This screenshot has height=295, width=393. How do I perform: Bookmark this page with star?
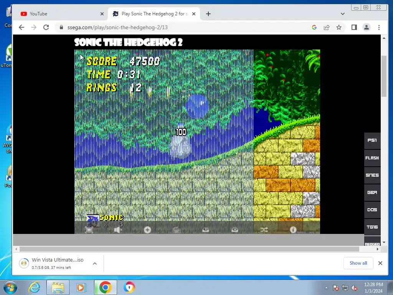click(339, 27)
